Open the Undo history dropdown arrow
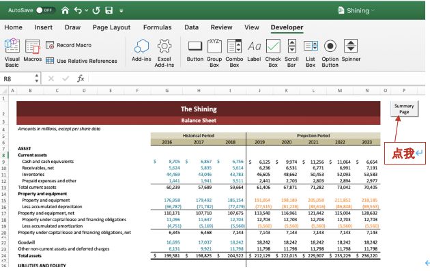430x271 pixels. click(x=87, y=10)
